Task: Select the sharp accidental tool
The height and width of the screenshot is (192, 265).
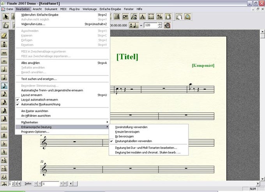Action: click(x=4, y=136)
